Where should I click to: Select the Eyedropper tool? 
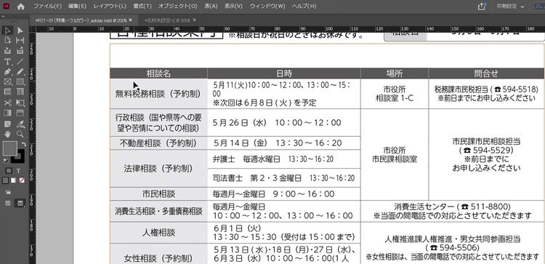[x=20, y=124]
